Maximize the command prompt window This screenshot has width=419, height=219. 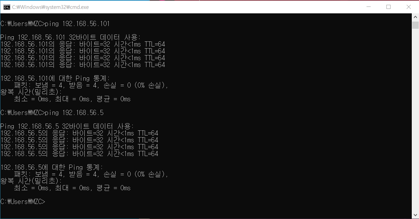click(x=388, y=7)
